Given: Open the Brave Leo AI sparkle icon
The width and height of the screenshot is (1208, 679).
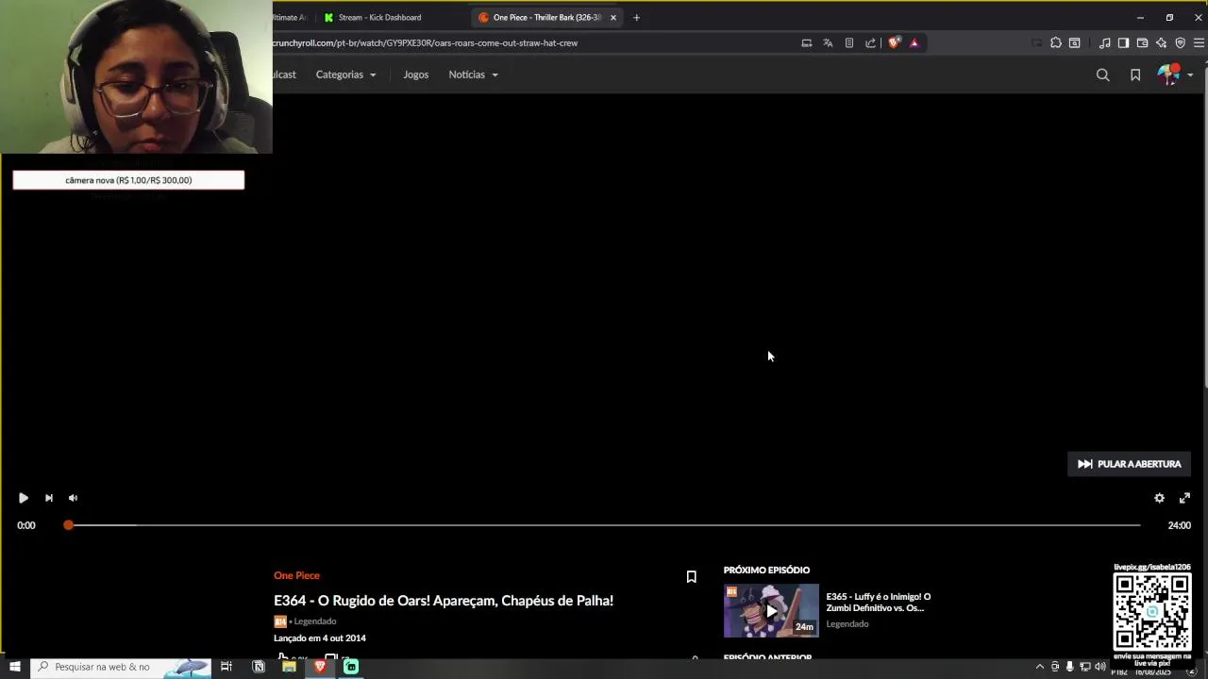Looking at the screenshot, I should [1161, 42].
